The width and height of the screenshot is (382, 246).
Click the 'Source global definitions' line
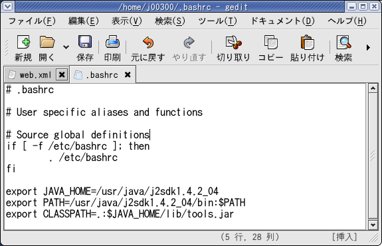(x=78, y=135)
